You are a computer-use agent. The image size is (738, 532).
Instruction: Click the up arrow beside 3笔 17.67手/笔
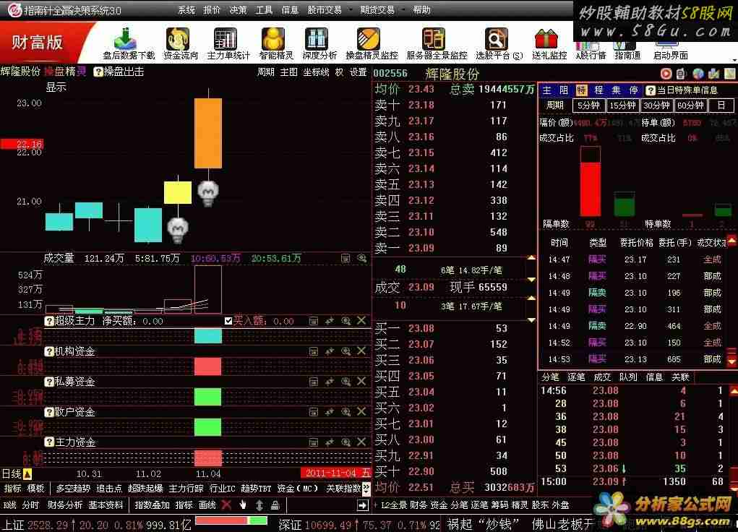[x=531, y=298]
